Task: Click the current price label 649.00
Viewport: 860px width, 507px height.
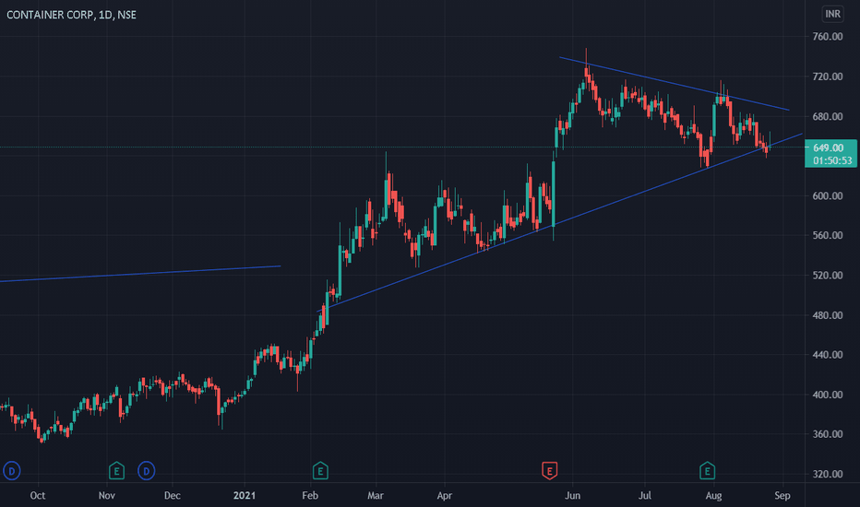Action: coord(829,147)
